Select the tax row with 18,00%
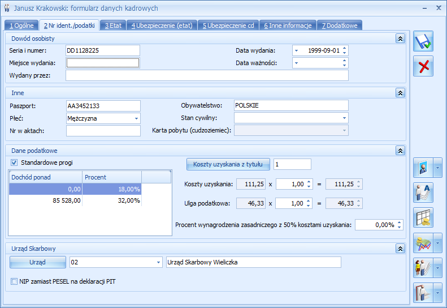 point(75,189)
